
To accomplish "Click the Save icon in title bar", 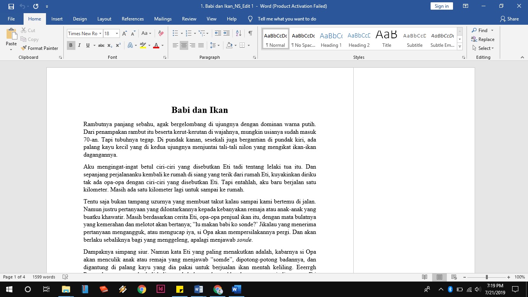I will pyautogui.click(x=11, y=6).
